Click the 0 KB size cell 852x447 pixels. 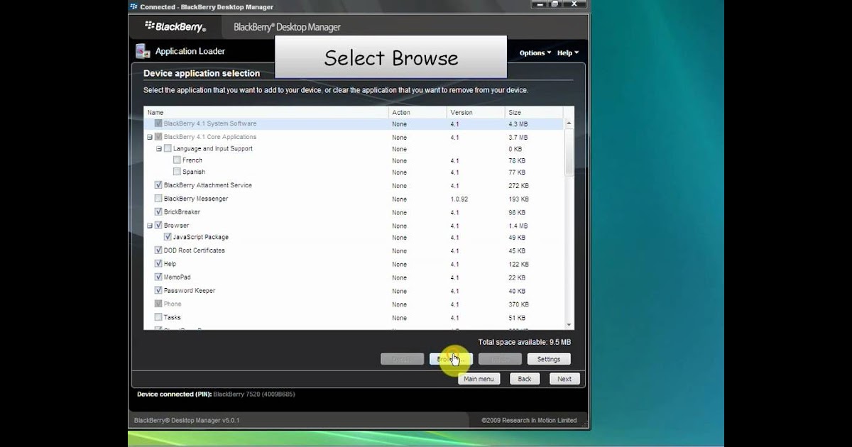pos(515,149)
